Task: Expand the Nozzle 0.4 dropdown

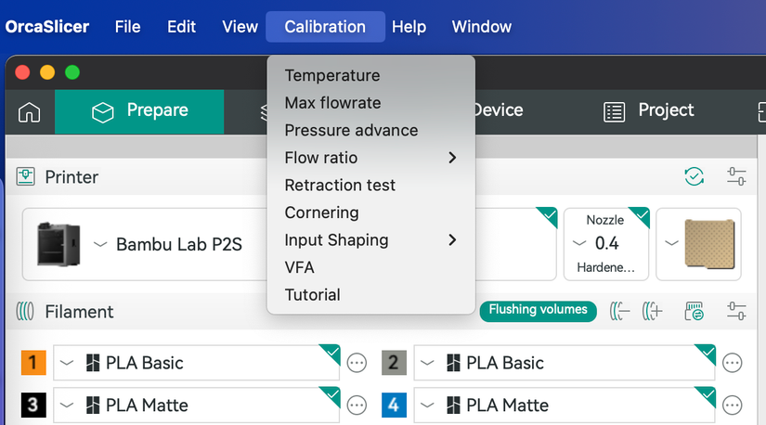Action: click(579, 243)
